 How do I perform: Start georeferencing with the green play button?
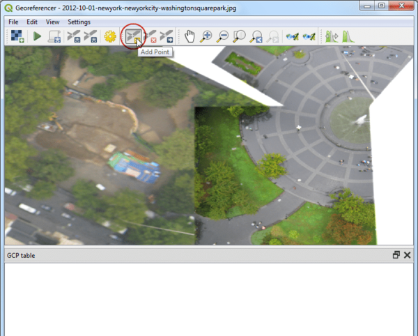37,36
